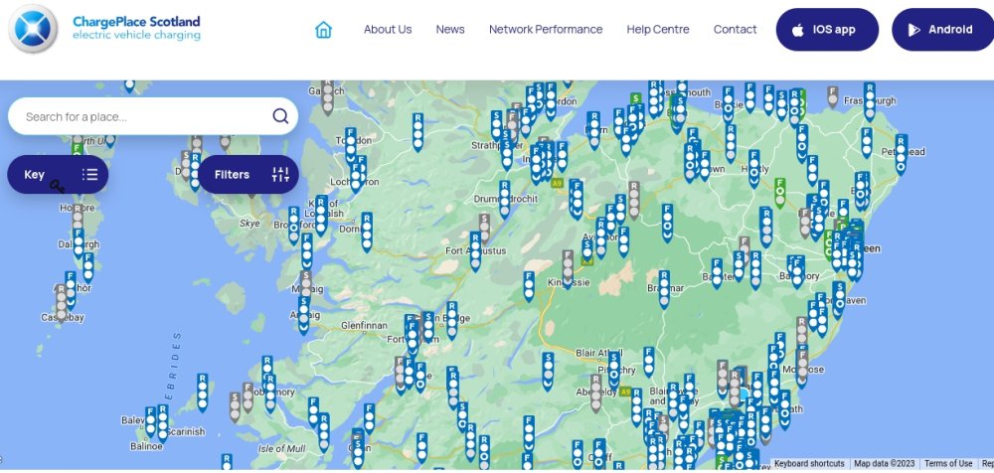Screen dimensions: 994x473
Task: Click the 'Isle of Mull' map label
Action: [282, 449]
